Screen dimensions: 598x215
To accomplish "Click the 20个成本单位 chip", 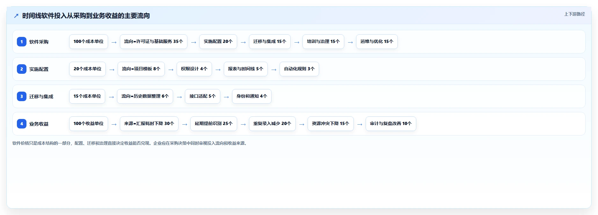I will (x=87, y=69).
